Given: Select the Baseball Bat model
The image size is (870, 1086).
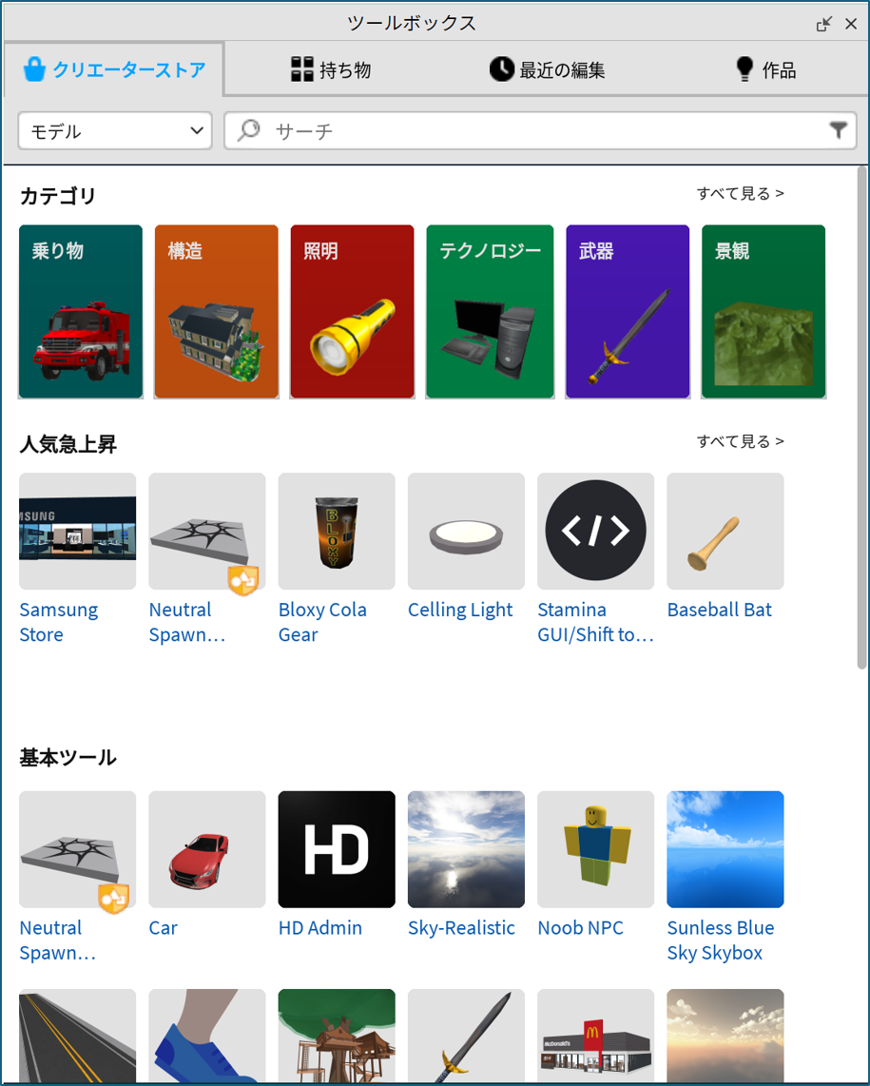Looking at the screenshot, I should 725,531.
